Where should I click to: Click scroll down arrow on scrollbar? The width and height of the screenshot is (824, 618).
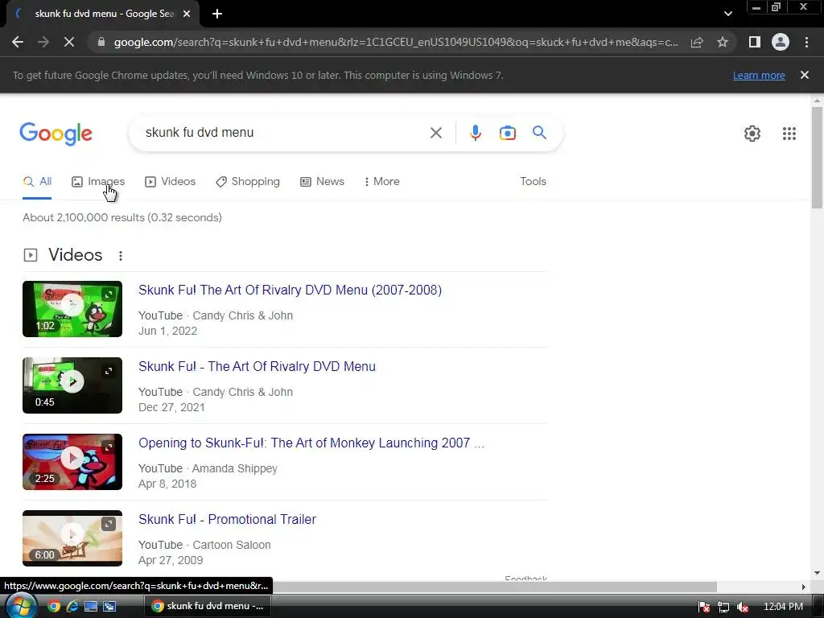(x=817, y=573)
